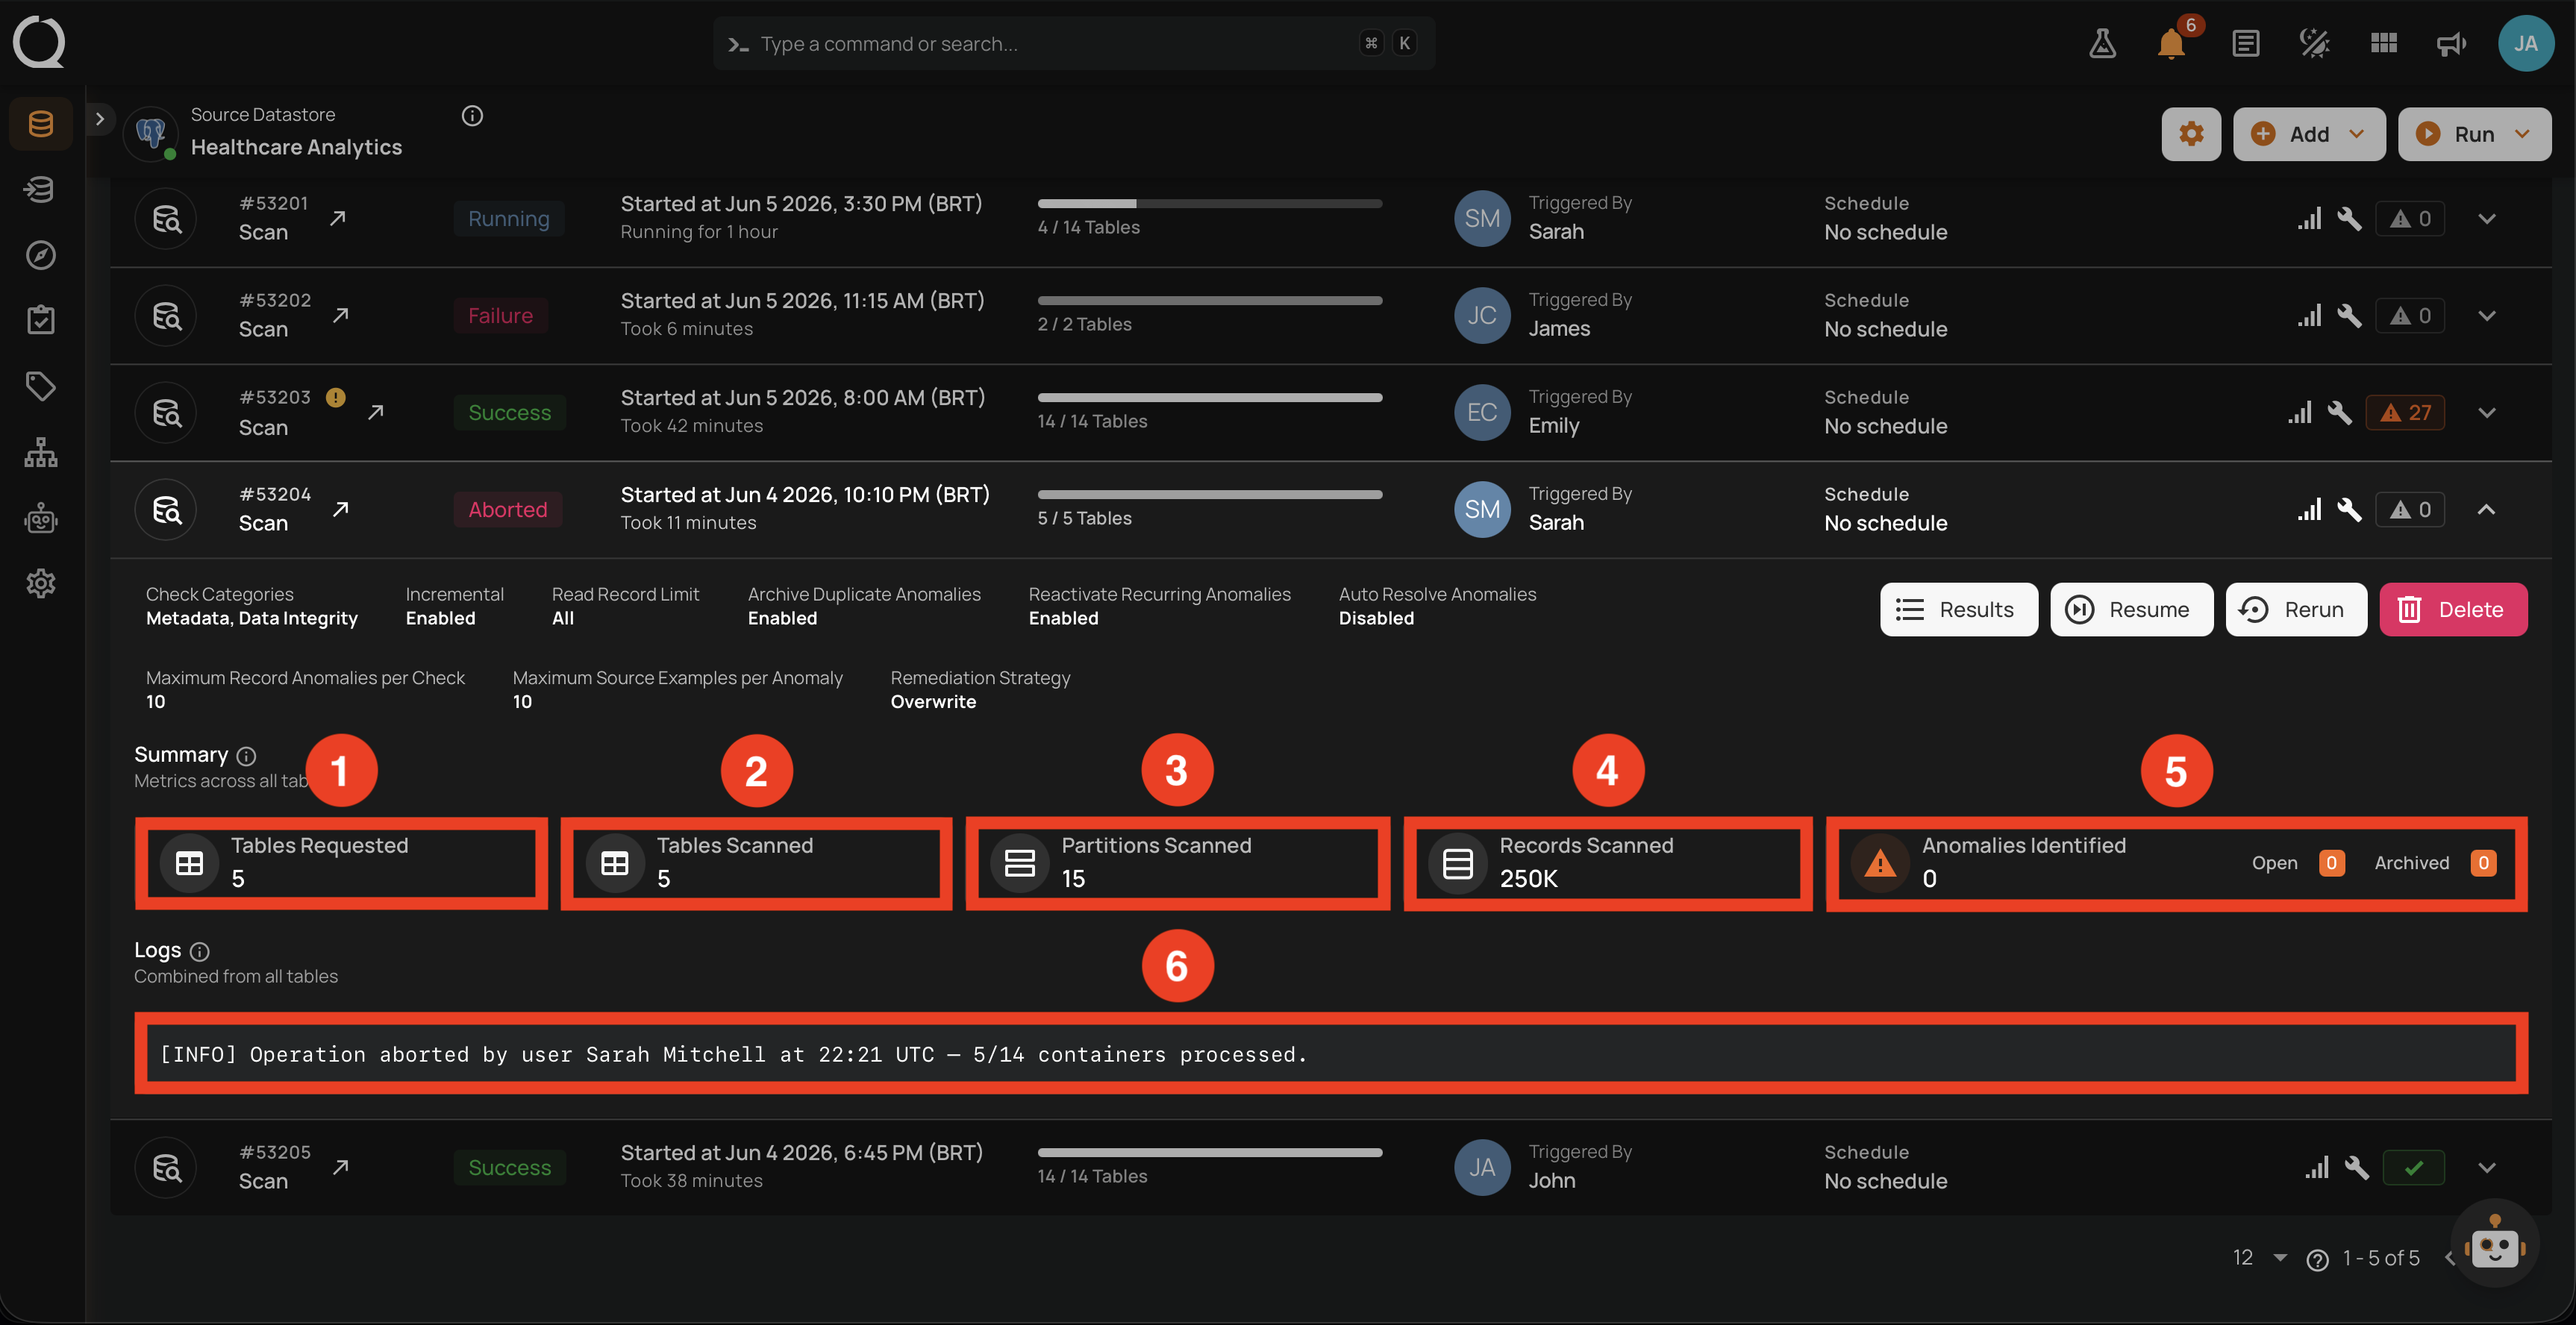Image resolution: width=2576 pixels, height=1325 pixels.
Task: Click the SM avatar on scan #53201
Action: coord(1482,218)
